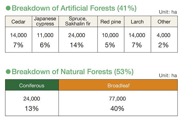Click the 14% Spruce percentage

pos(77,45)
